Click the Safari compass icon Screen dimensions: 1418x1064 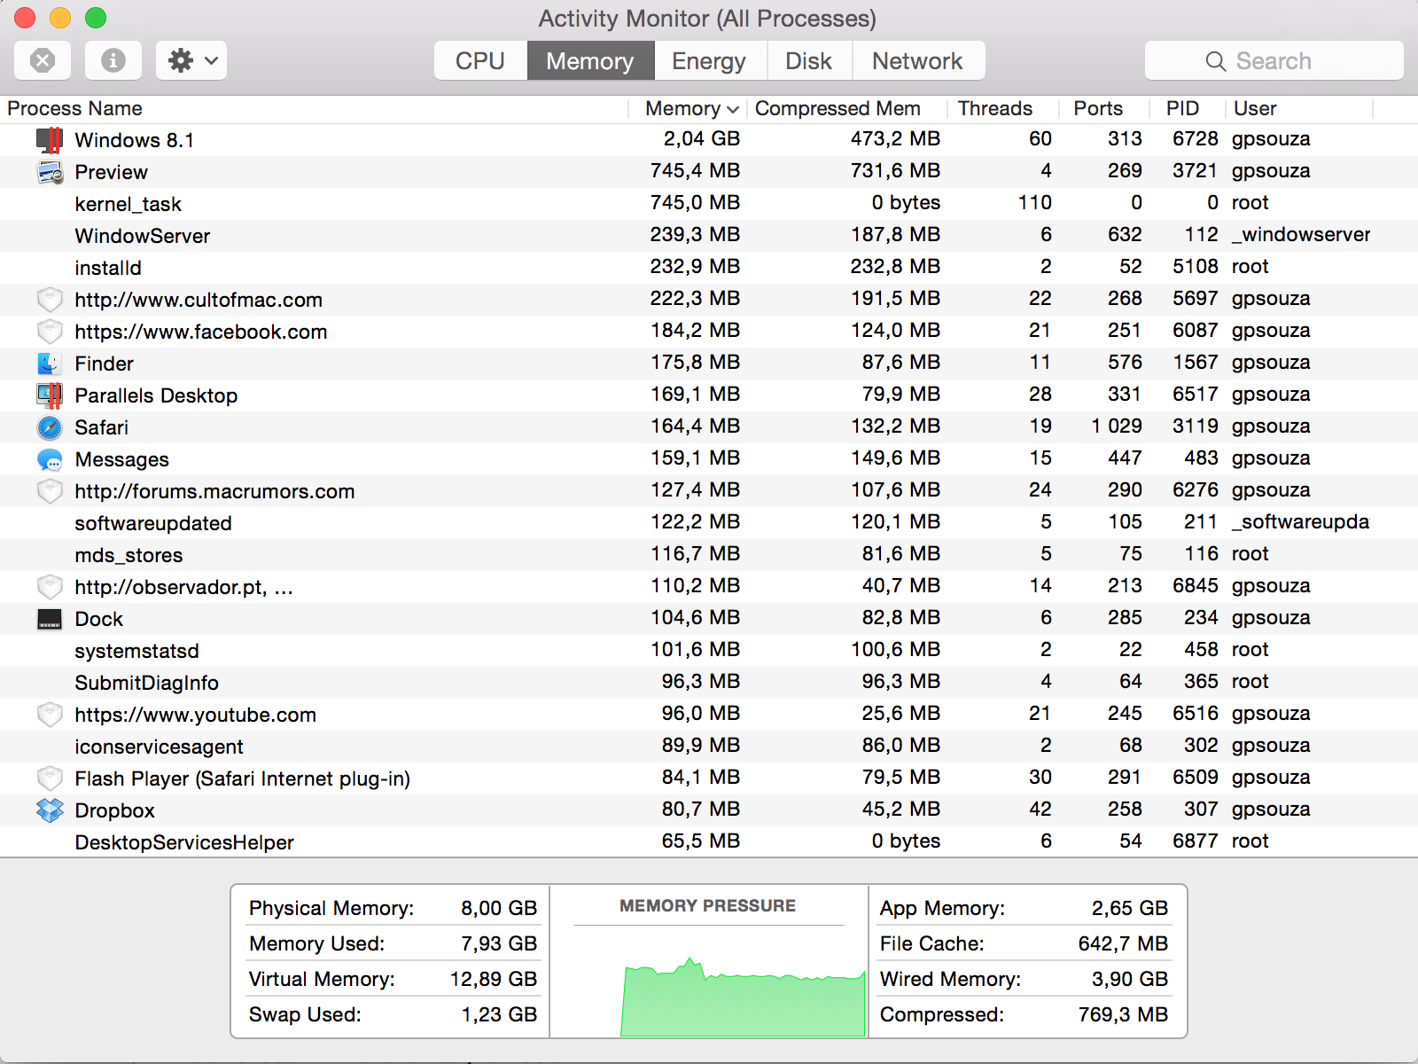coord(50,427)
